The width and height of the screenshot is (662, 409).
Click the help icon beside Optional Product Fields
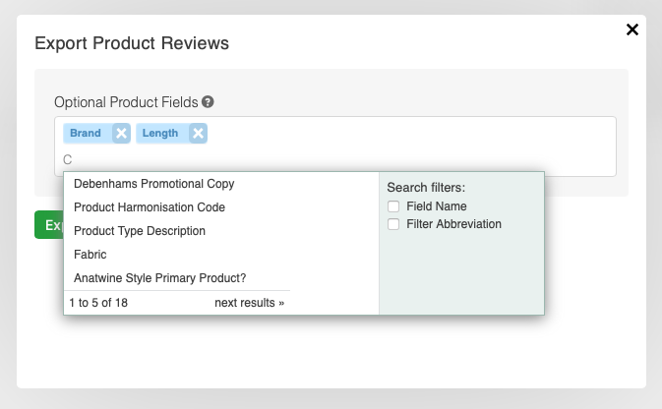click(x=209, y=101)
